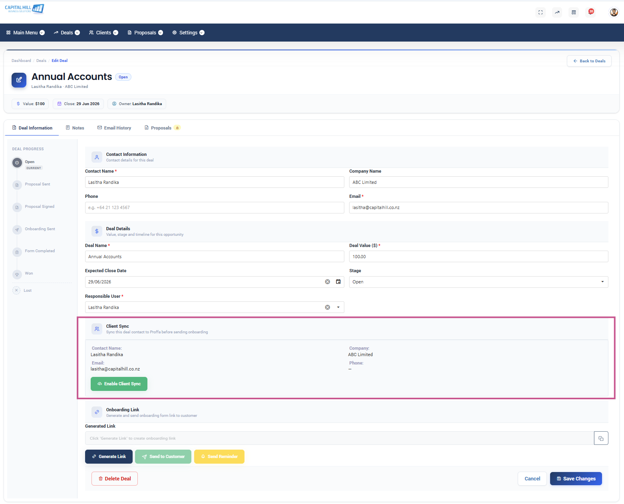The image size is (624, 504).
Task: Switch to the Email History tab
Action: (114, 128)
